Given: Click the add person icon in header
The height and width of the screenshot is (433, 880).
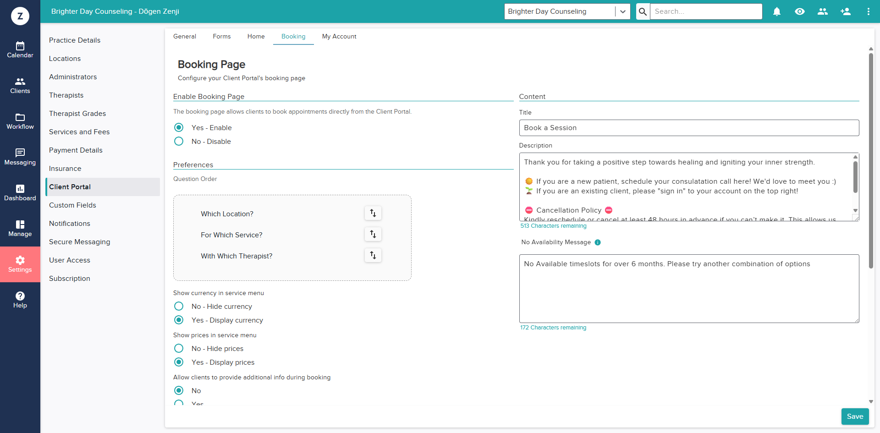Looking at the screenshot, I should pos(846,11).
